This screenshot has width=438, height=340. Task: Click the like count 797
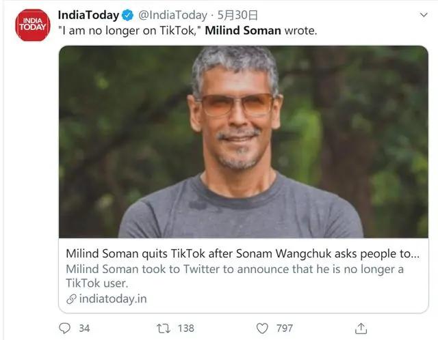coord(285,328)
